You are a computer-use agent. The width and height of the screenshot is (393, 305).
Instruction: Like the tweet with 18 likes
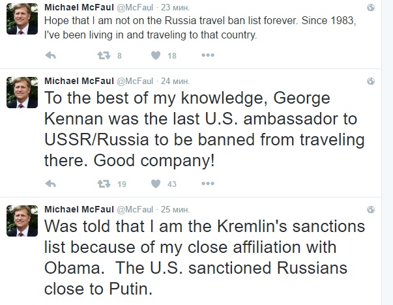pos(156,56)
